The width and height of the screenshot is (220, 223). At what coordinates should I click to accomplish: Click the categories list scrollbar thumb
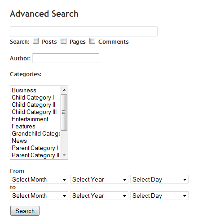[x=64, y=112]
